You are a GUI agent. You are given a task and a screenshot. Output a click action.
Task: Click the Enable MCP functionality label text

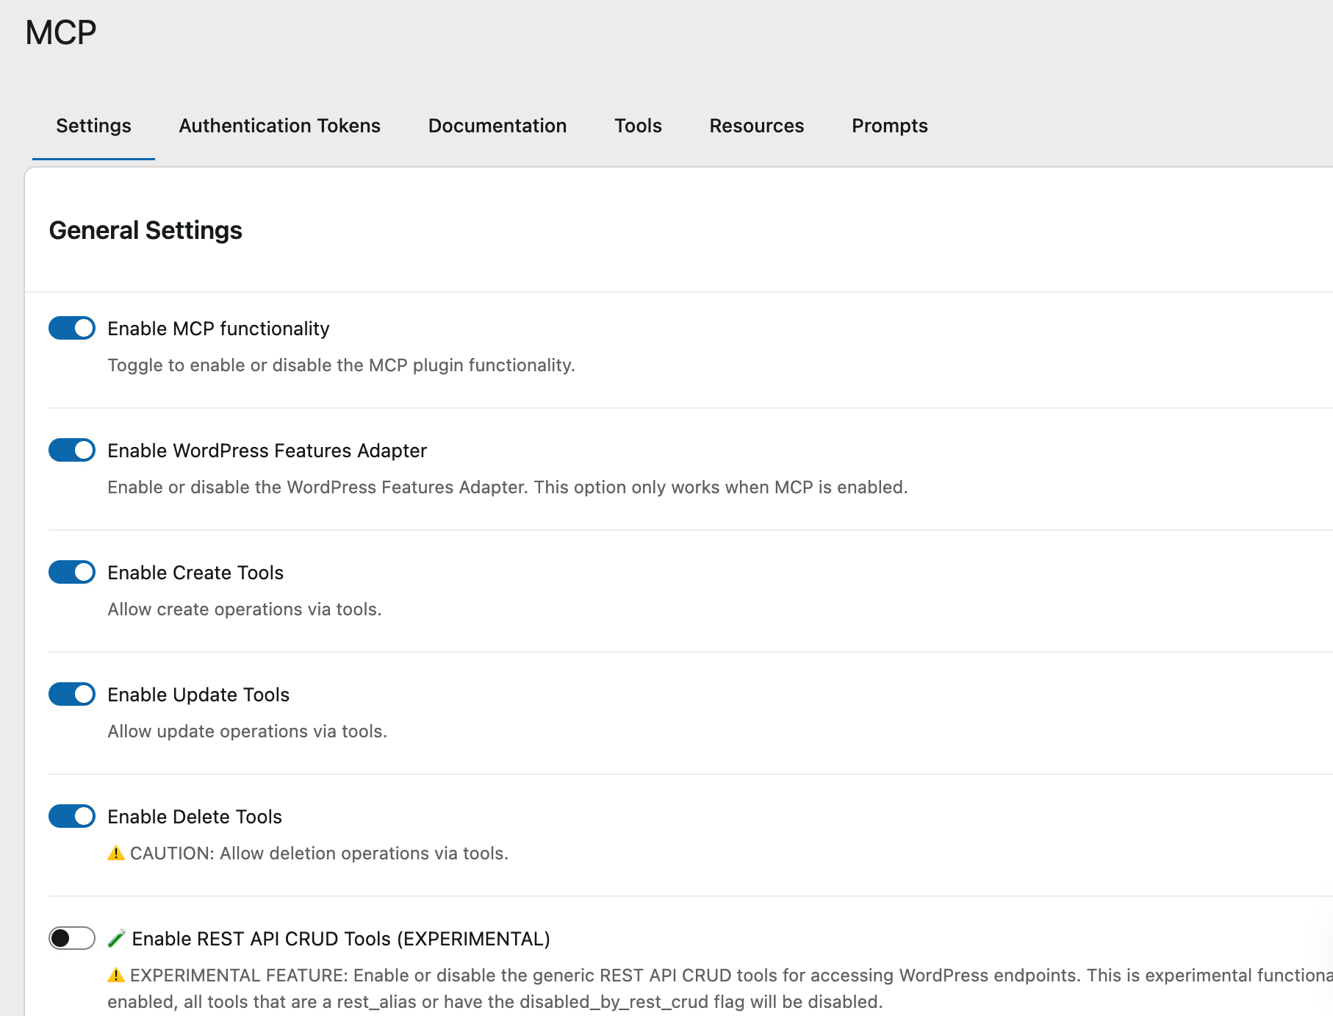pyautogui.click(x=218, y=328)
